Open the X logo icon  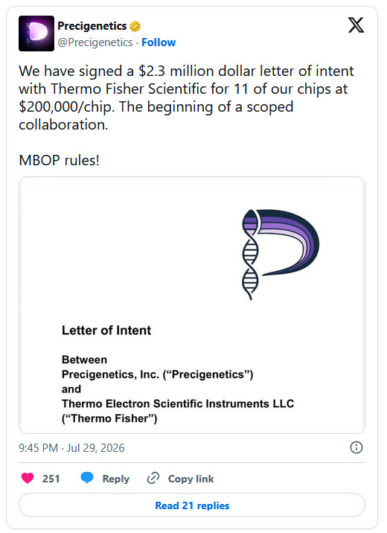(356, 25)
